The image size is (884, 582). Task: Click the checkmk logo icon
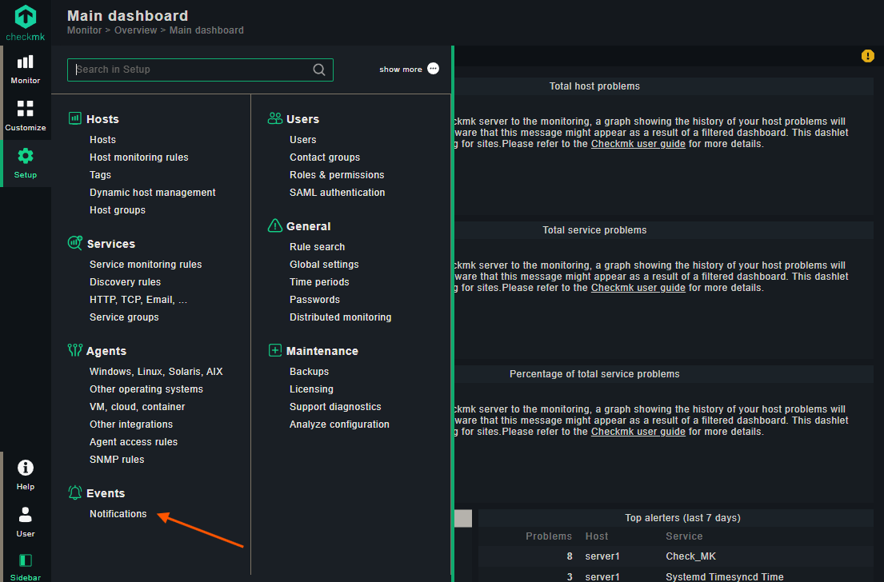[x=26, y=16]
